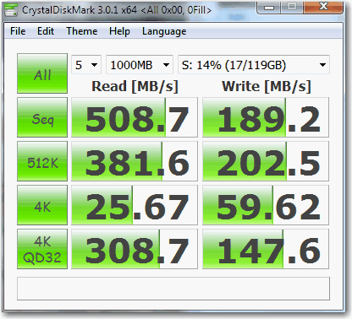
Task: Start the 512K benchmark test
Action: pyautogui.click(x=42, y=161)
